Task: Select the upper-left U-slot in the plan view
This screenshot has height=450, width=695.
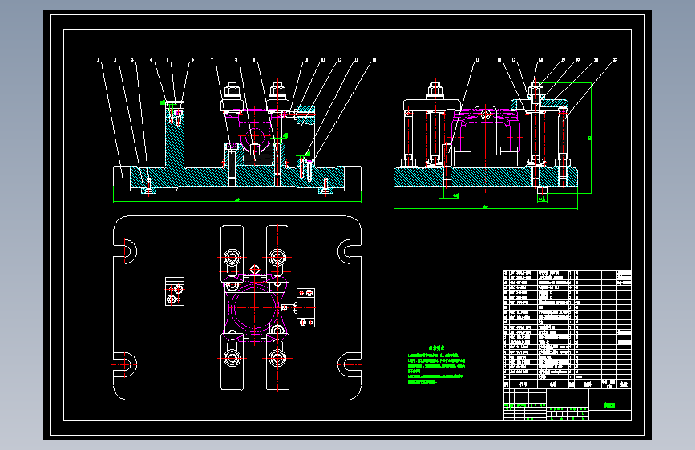Action: [125, 251]
